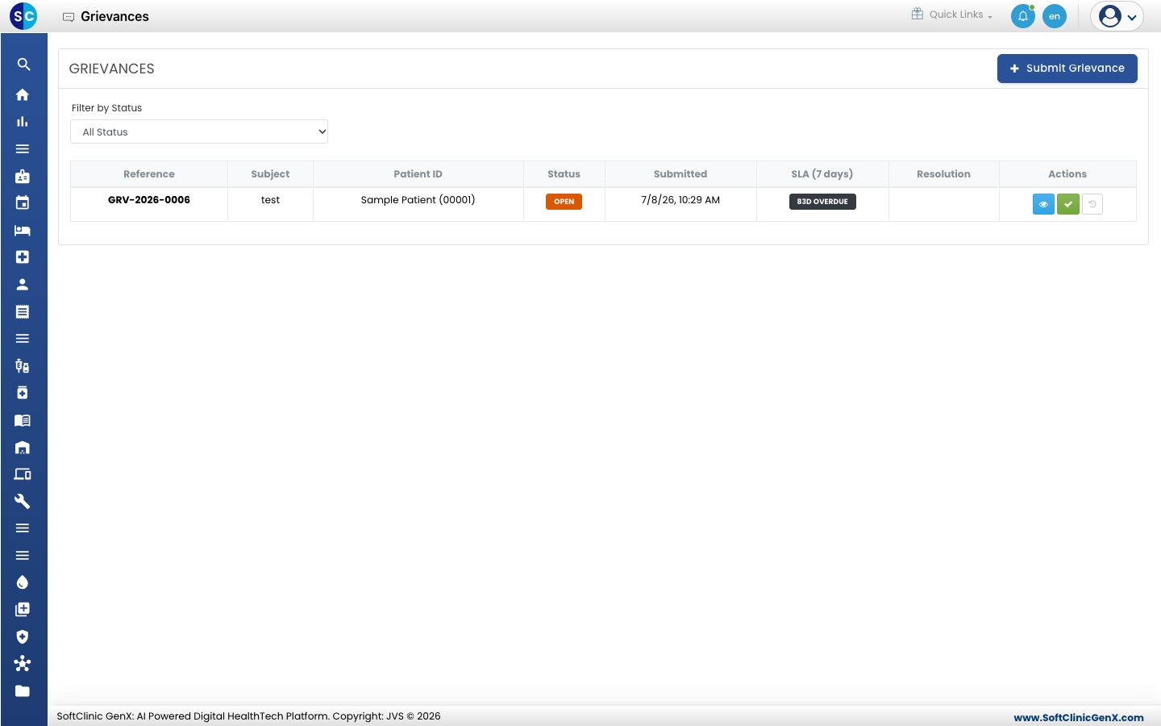Change language via the 'en' button
Screen dimensions: 1161x726
(x=1055, y=16)
